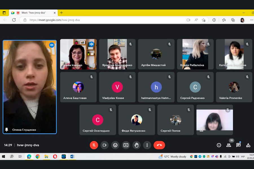The width and height of the screenshot is (254, 169).
Task: Leave call with the red hang-up button
Action: [159, 145]
